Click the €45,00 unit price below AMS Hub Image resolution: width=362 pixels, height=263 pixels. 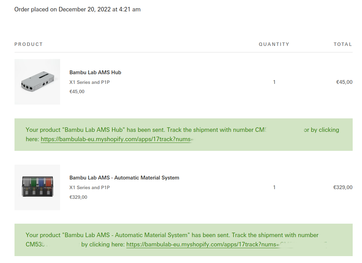click(77, 91)
